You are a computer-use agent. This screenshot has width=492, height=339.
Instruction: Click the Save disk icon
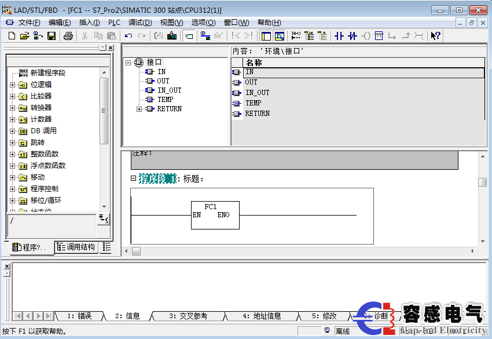[x=52, y=36]
